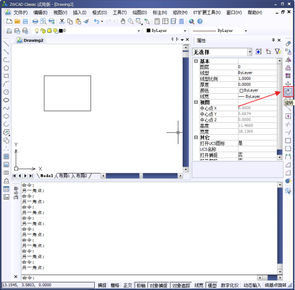Open the layer list dropdown showing 0
Image resolution: width=295 pixels, height=290 pixels.
click(x=139, y=31)
